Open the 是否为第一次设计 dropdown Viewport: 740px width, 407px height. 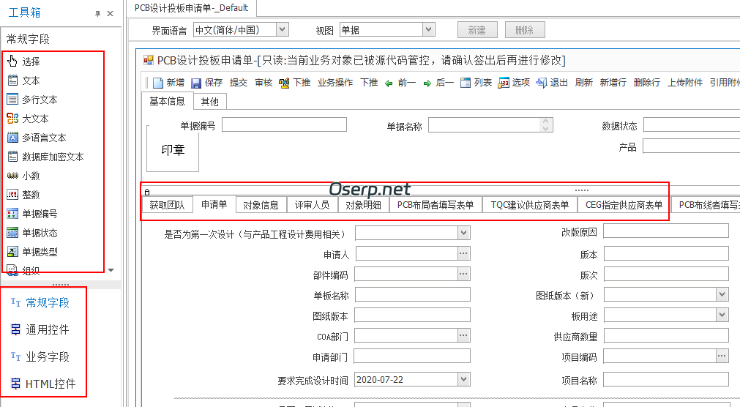point(464,233)
